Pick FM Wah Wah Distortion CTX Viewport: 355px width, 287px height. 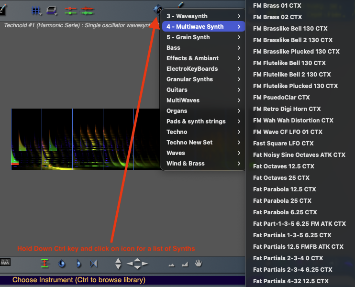293,121
